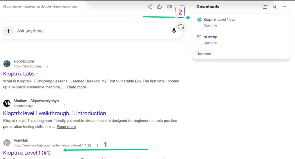Open options menu for VulnHub result
295x159 pixels.
click(97, 145)
